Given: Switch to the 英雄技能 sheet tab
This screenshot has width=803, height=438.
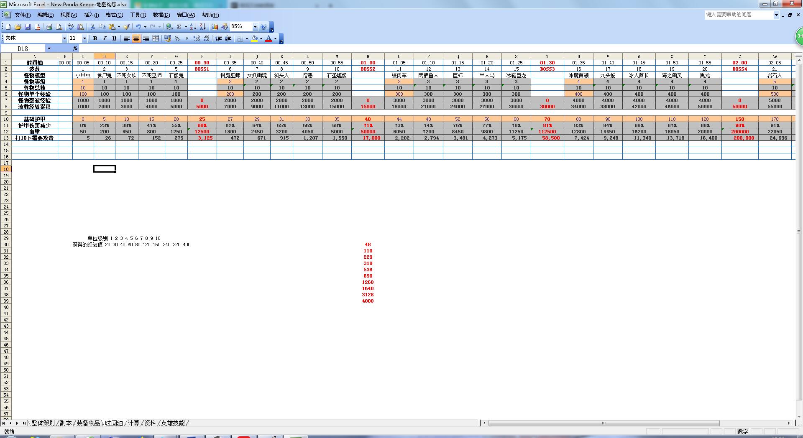Looking at the screenshot, I should coord(173,423).
